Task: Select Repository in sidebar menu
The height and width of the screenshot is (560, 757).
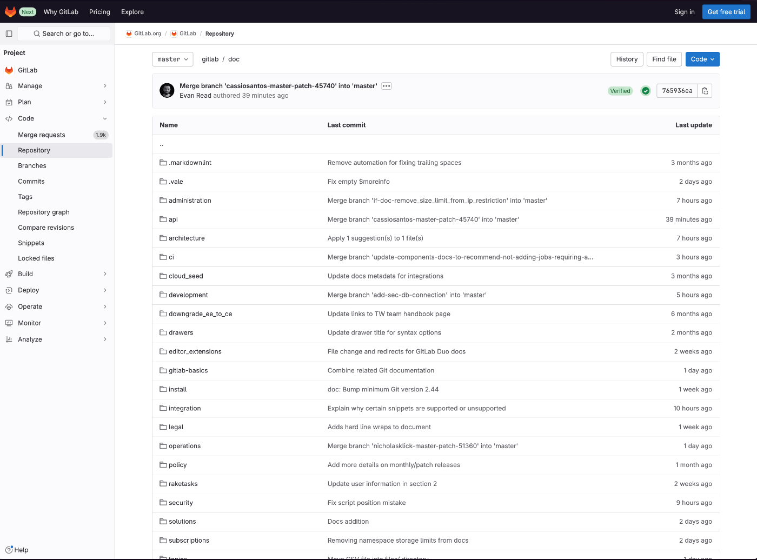Action: 57,150
